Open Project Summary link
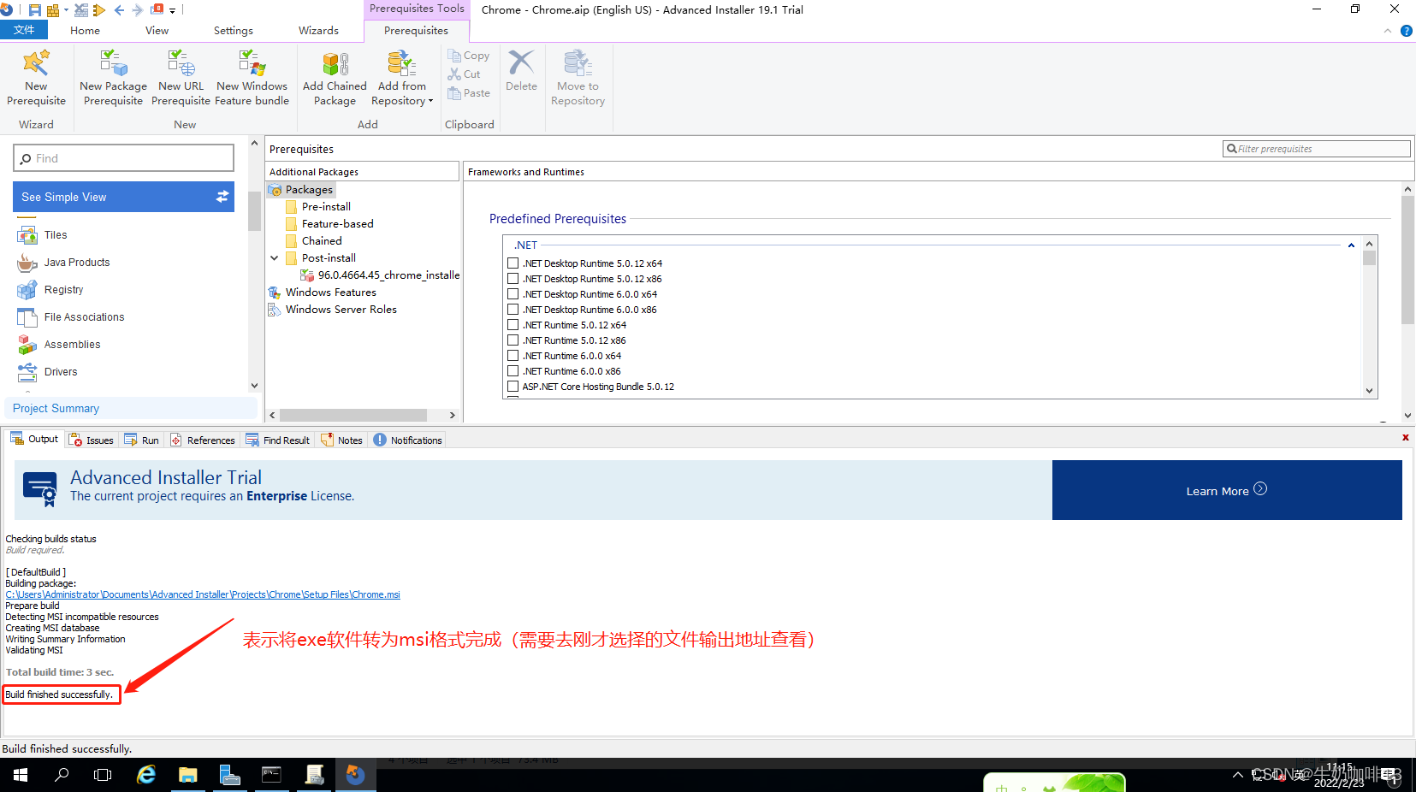 56,409
